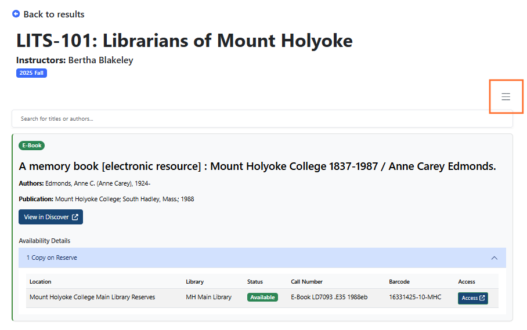The width and height of the screenshot is (527, 330).
Task: Click the Authors line Edmonds, Anne C.
Action: pyautogui.click(x=84, y=183)
